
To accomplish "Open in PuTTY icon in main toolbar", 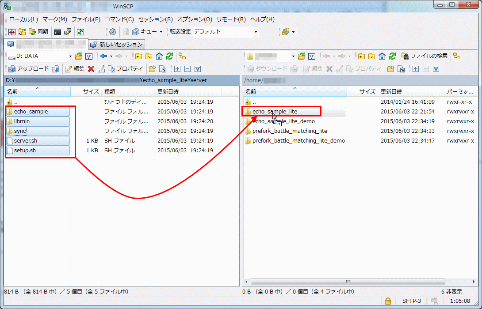I will coord(68,32).
